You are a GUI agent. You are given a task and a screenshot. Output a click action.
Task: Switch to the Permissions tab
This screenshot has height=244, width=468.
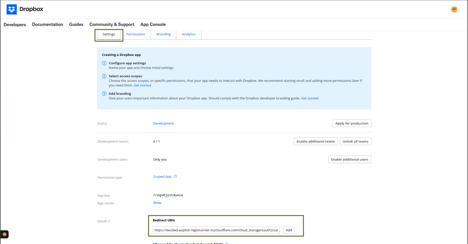[136, 34]
